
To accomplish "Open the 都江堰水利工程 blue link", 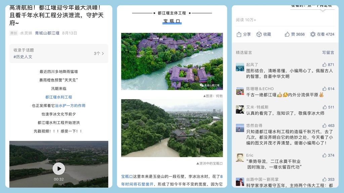I will pos(59,97).
